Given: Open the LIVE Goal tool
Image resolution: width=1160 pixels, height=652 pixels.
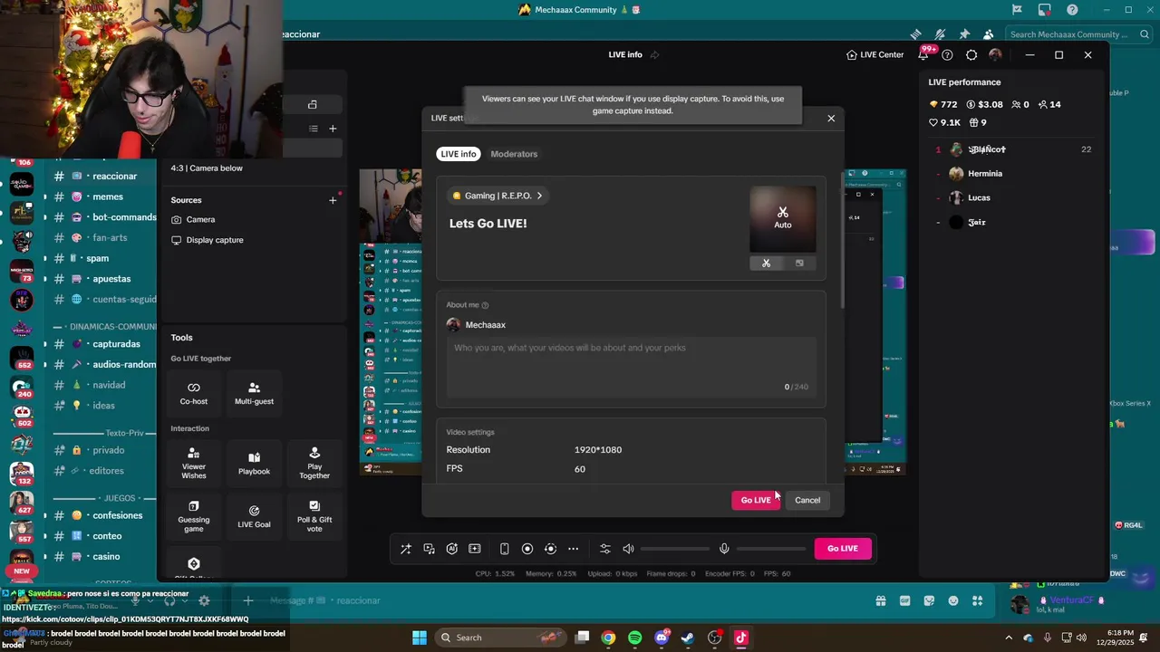Looking at the screenshot, I should click(254, 515).
